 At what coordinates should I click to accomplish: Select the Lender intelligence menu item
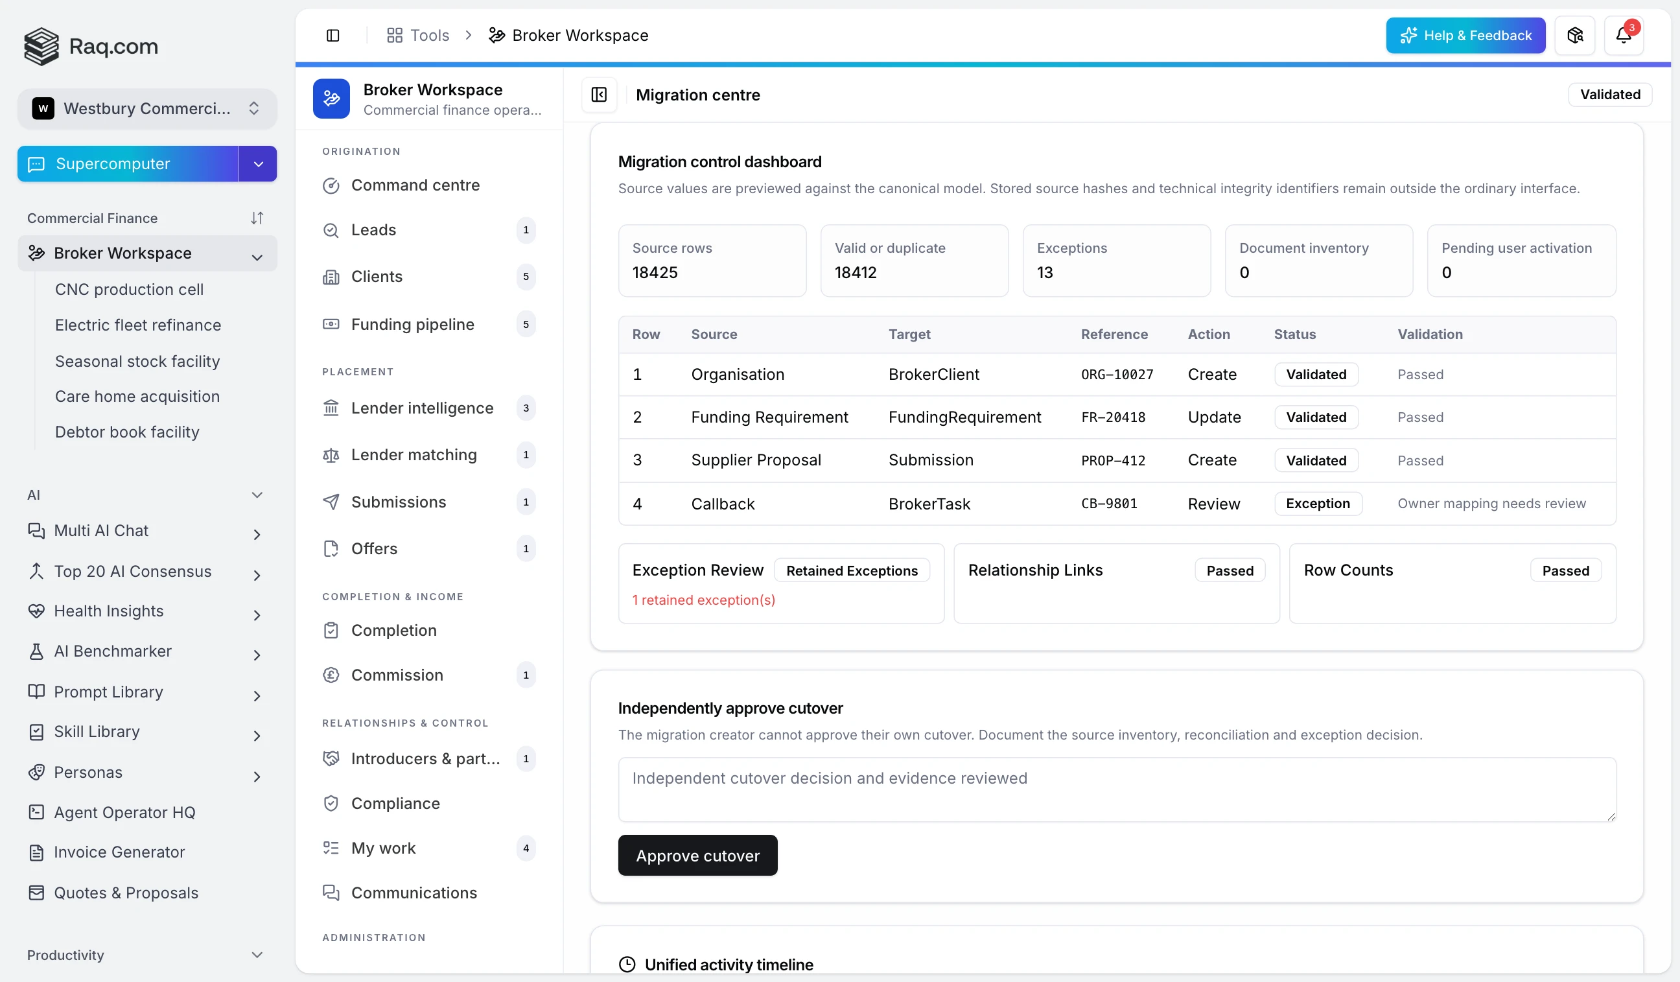pyautogui.click(x=429, y=408)
